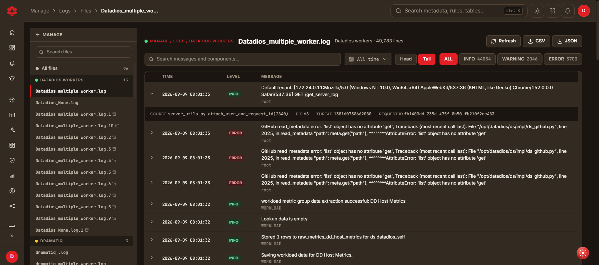Viewport: 599px width, 265px height.
Task: Open the home icon in sidebar
Action: (12, 32)
